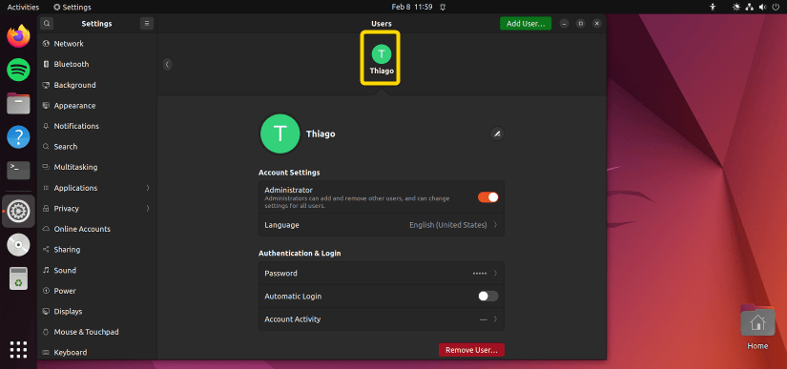Viewport: 787px width, 369px height.
Task: Open Background settings panel
Action: click(x=97, y=85)
